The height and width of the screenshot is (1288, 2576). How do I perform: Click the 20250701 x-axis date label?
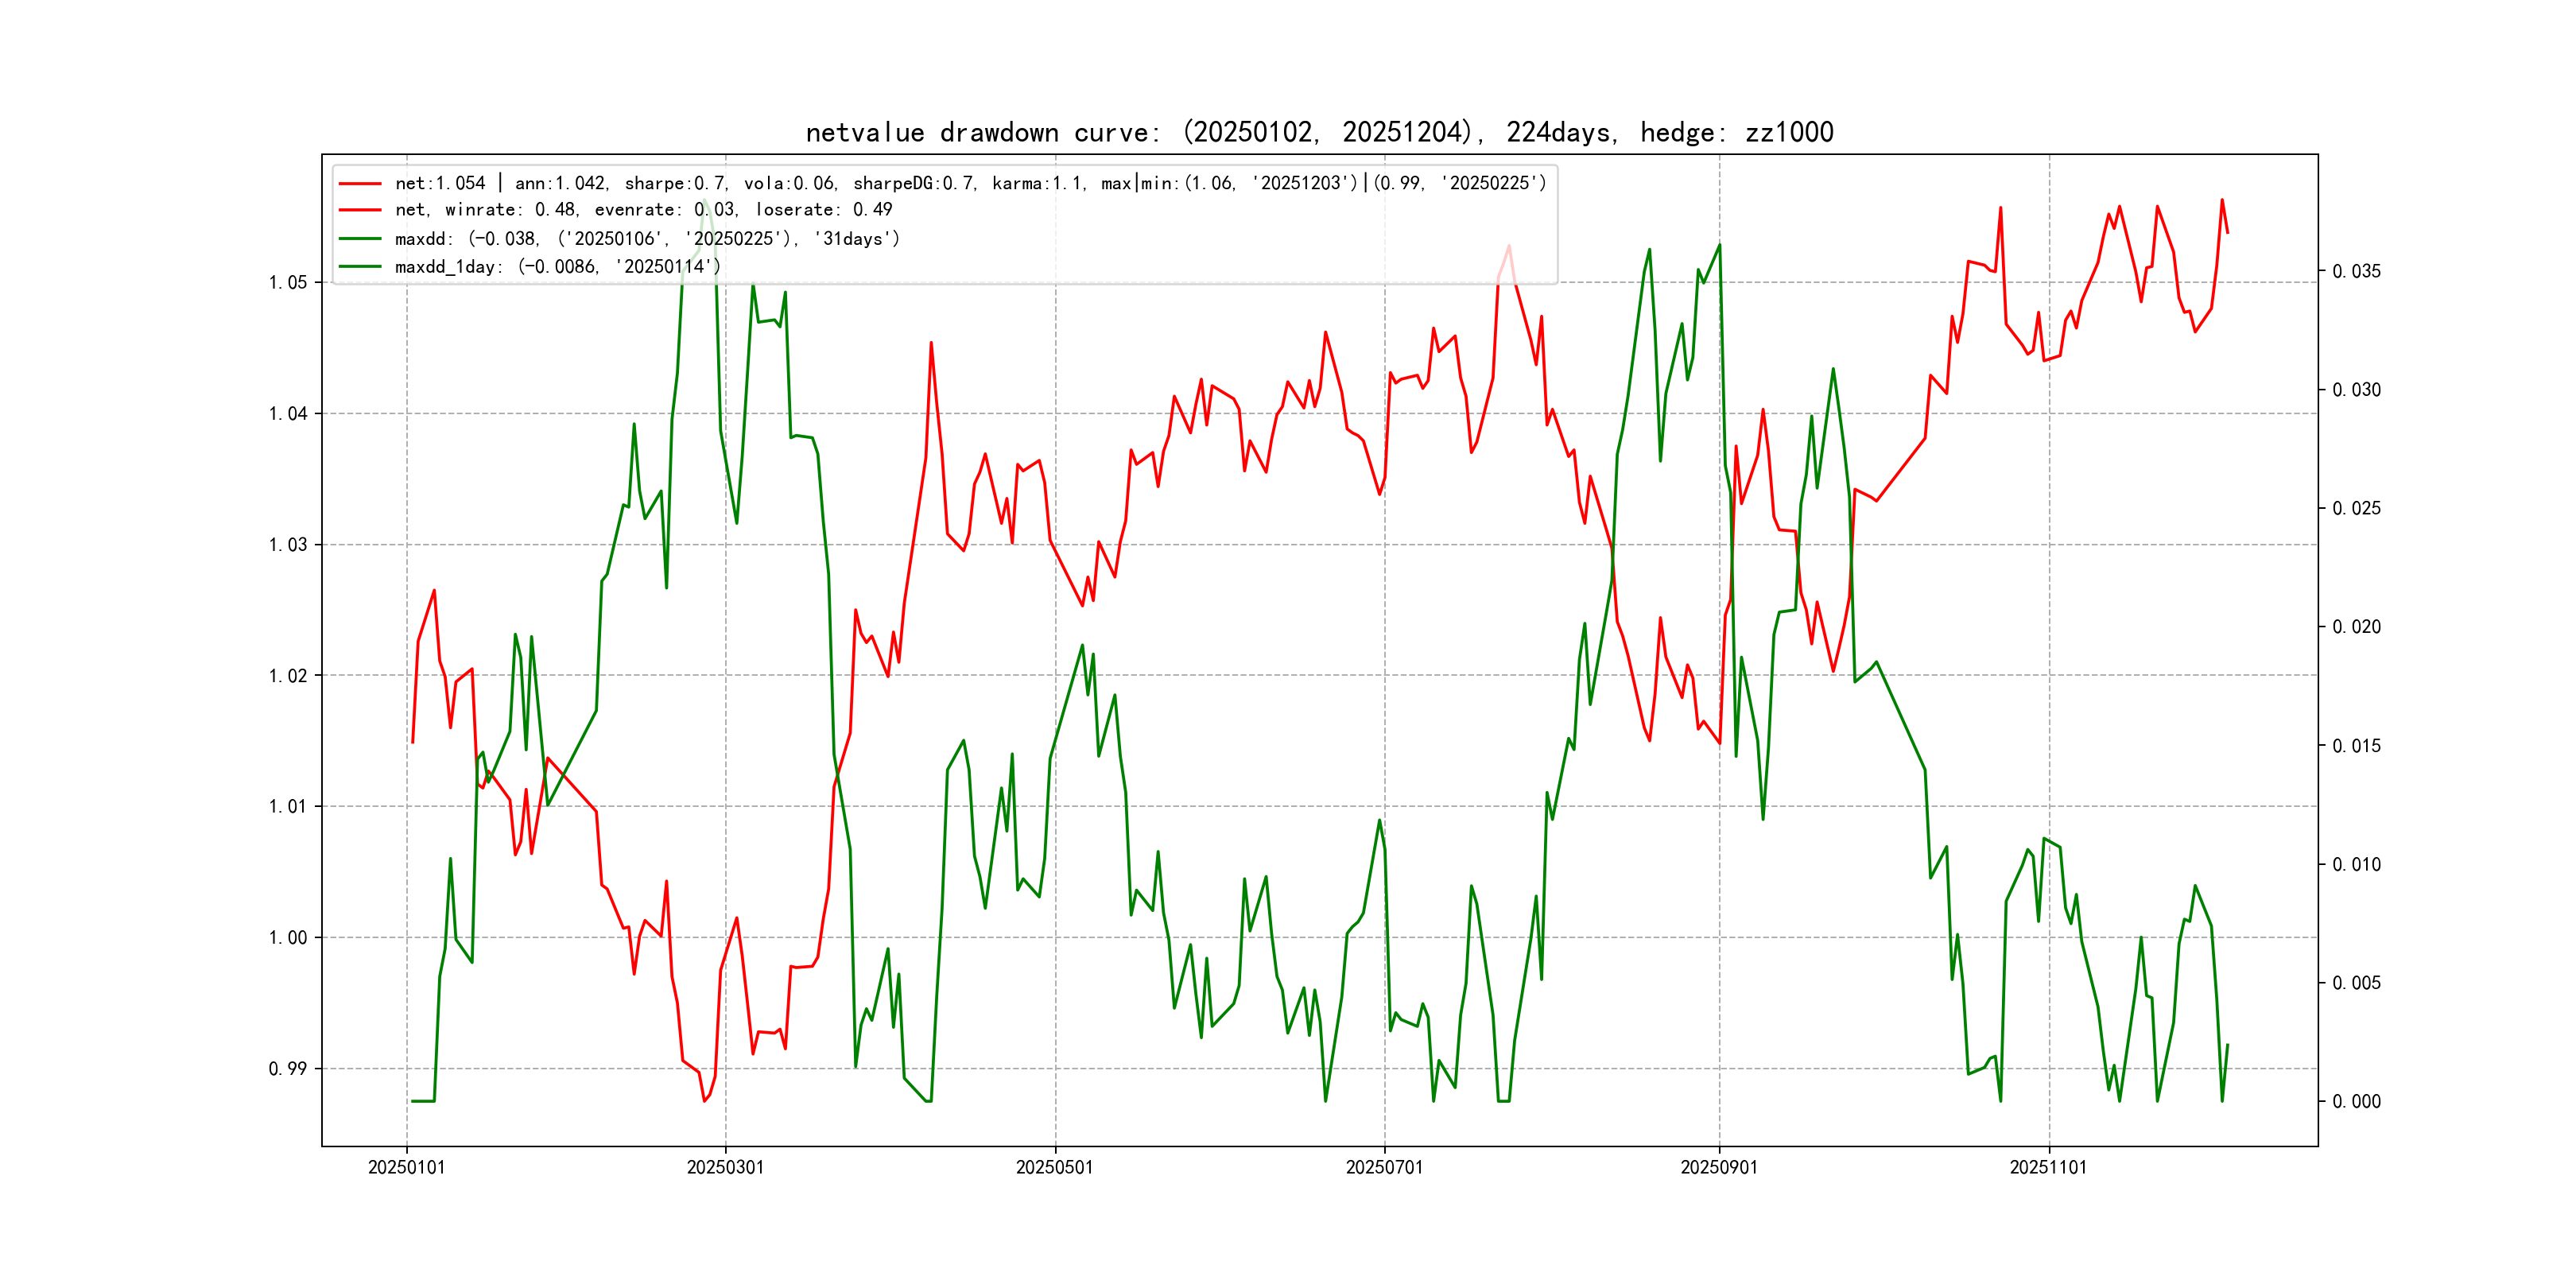tap(1384, 1168)
